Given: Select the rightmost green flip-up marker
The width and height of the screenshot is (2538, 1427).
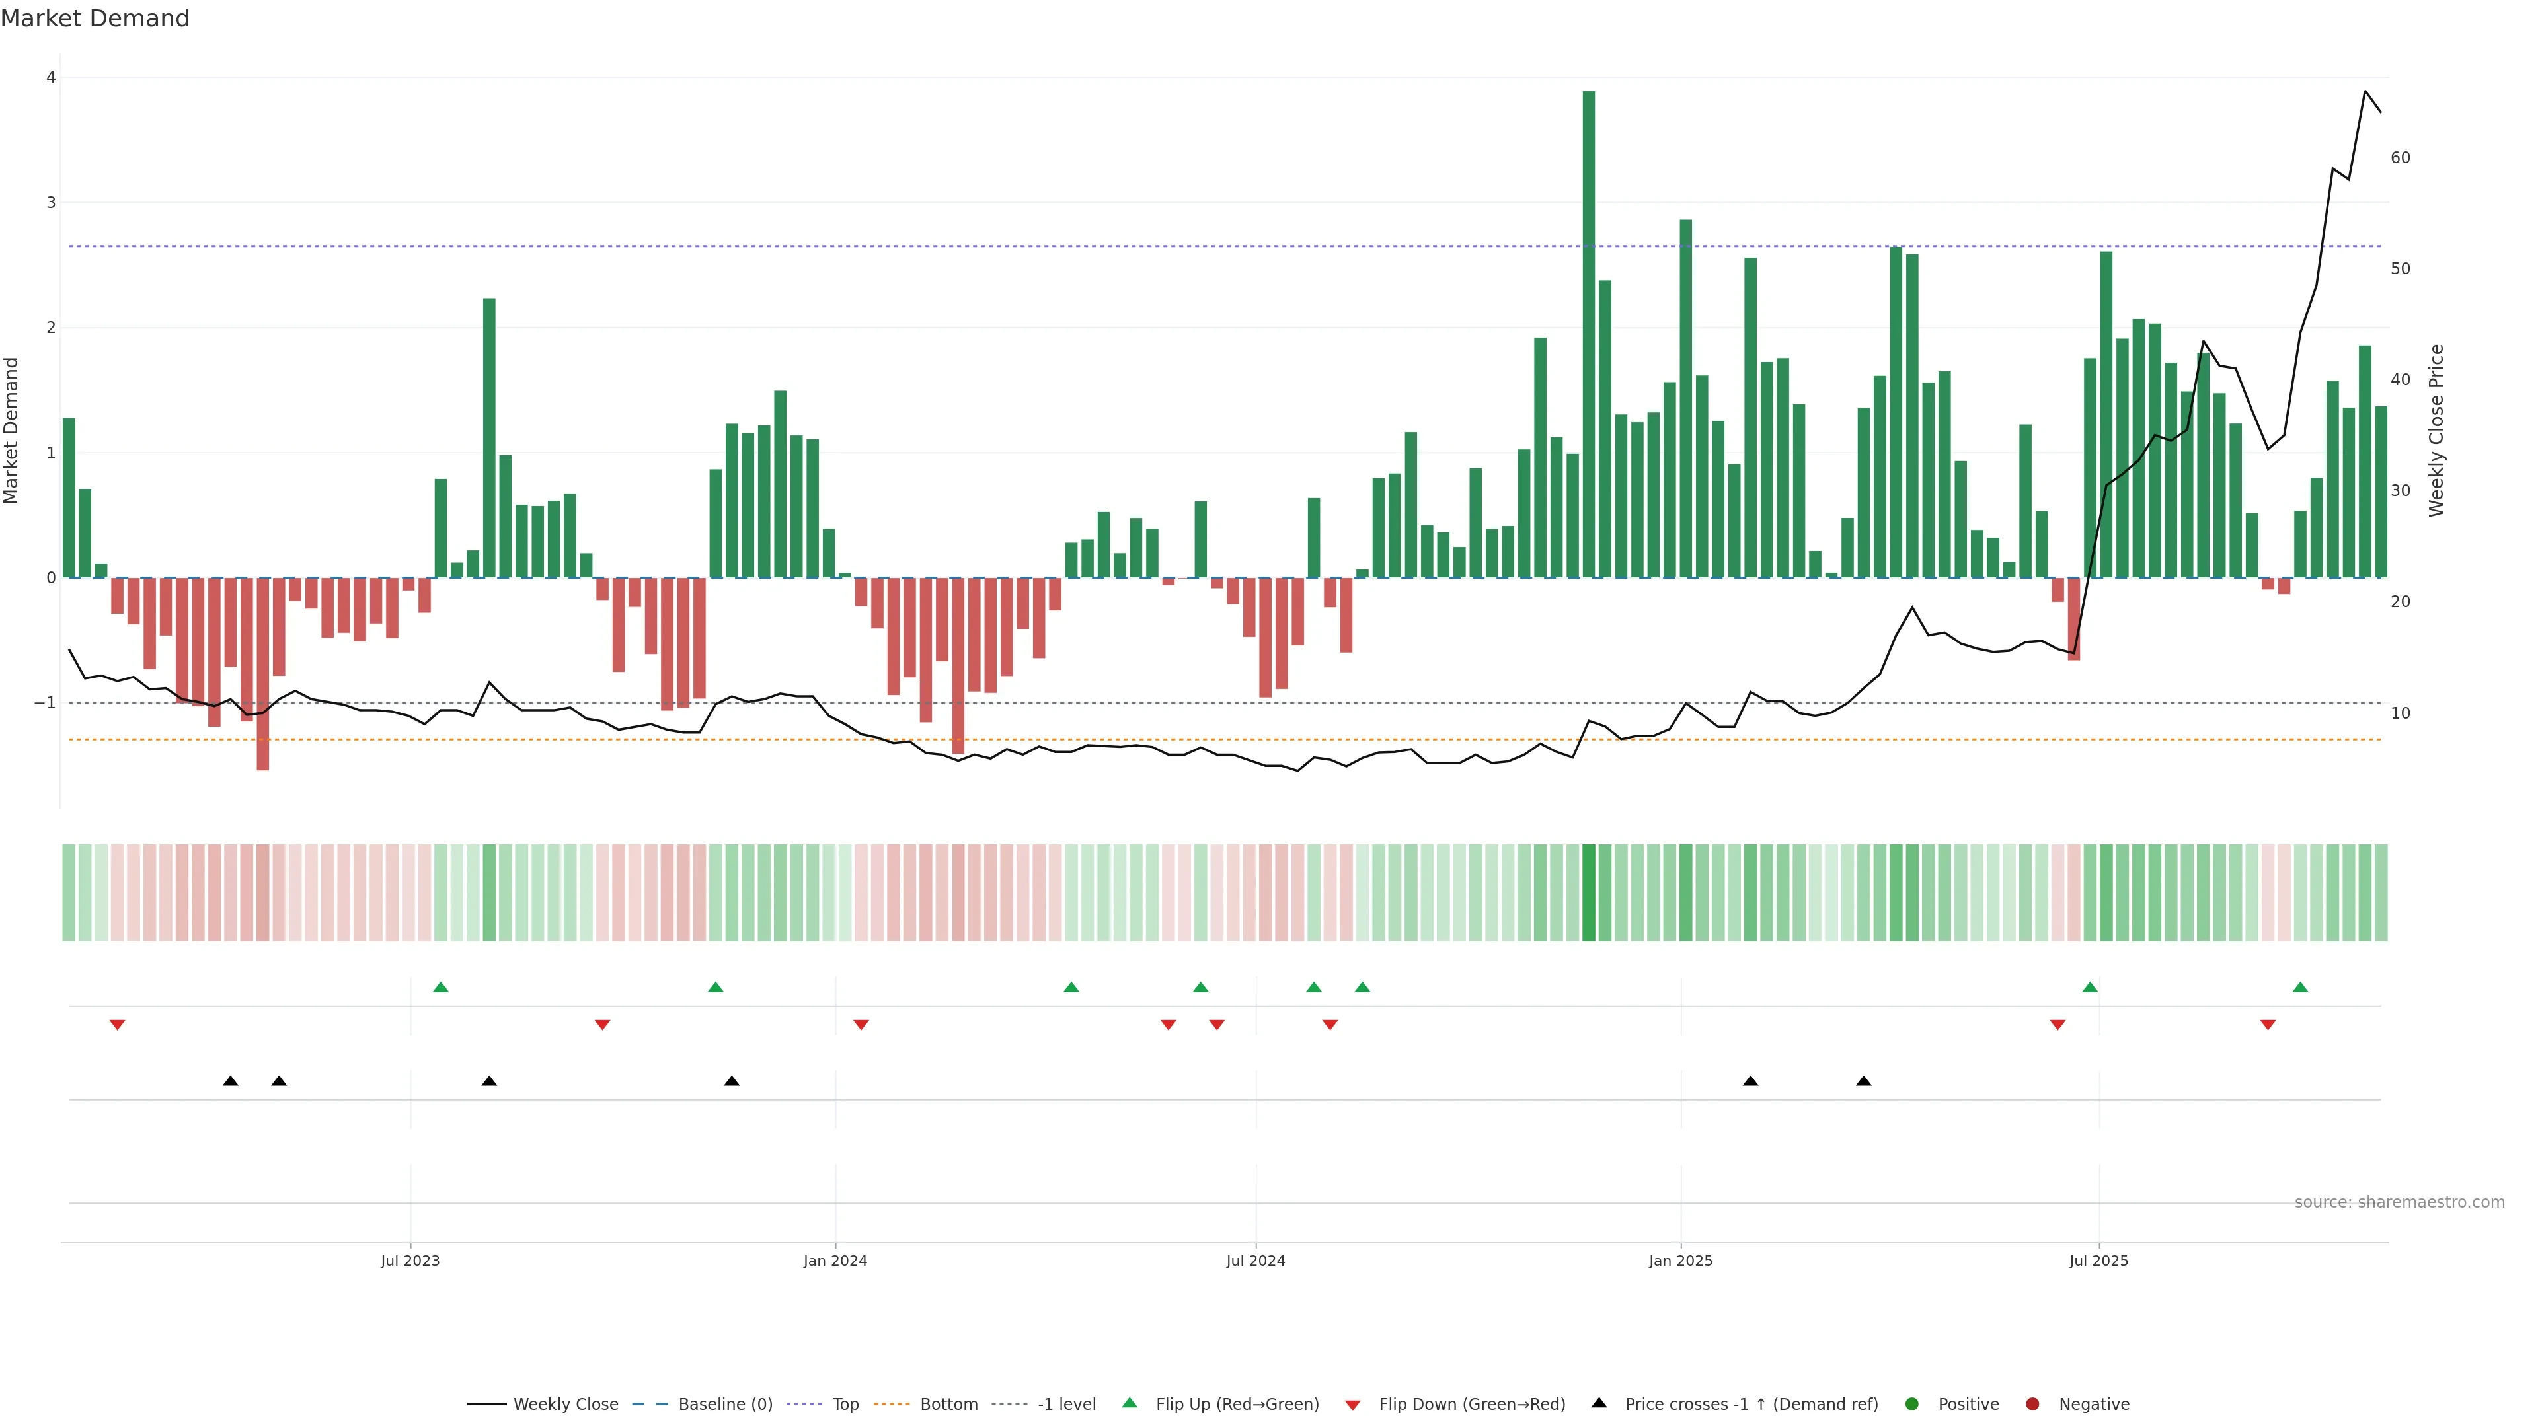Looking at the screenshot, I should [x=2299, y=987].
